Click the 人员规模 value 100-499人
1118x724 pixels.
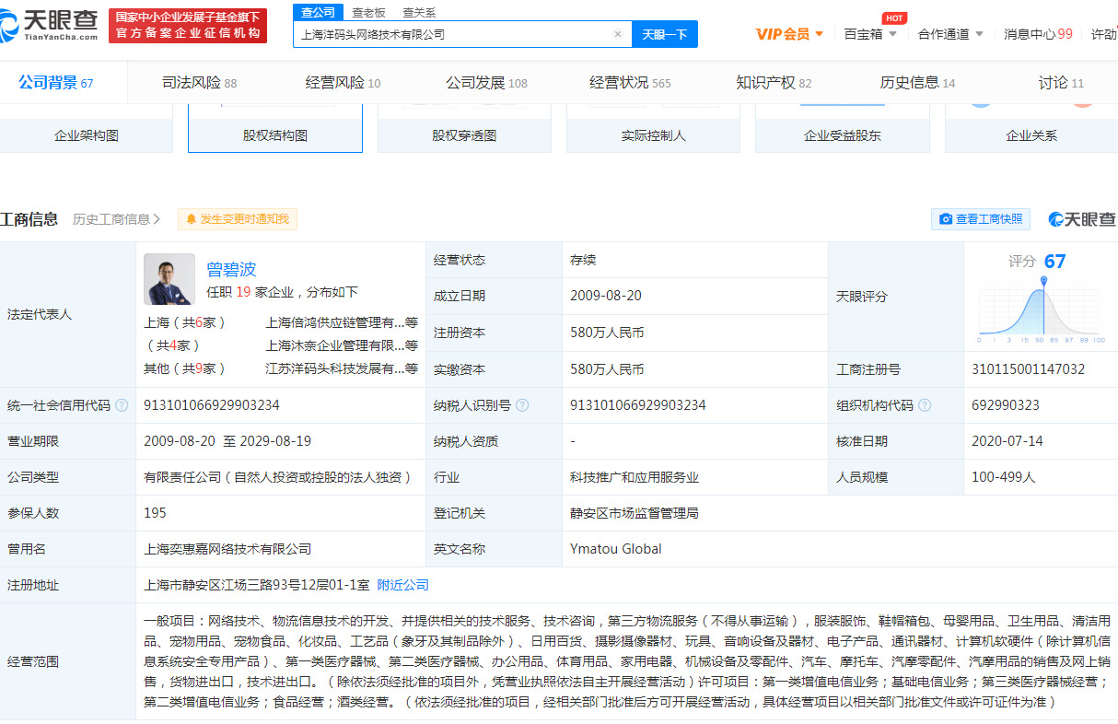click(x=1004, y=477)
